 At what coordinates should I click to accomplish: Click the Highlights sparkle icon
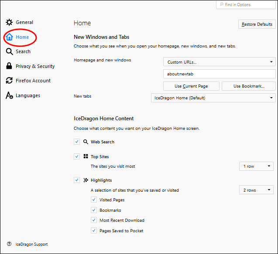point(86,180)
